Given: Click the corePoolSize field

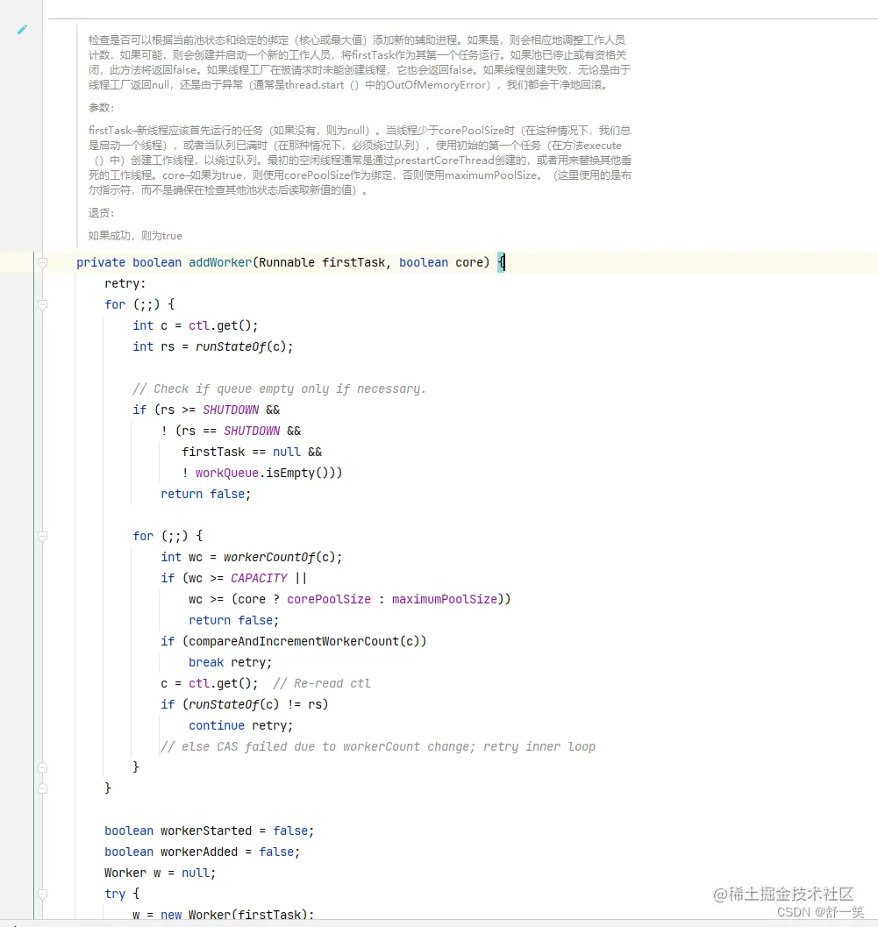Looking at the screenshot, I should (329, 600).
